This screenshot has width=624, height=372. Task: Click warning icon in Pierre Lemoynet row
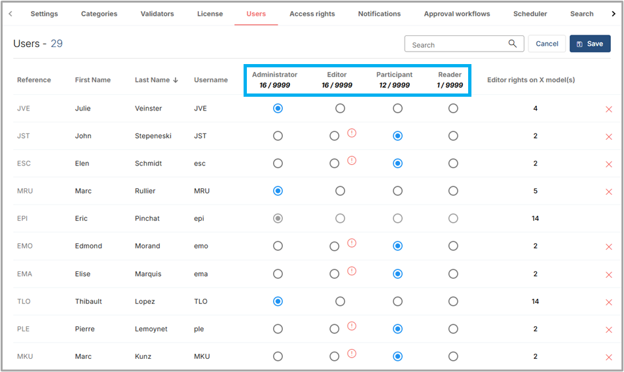352,326
